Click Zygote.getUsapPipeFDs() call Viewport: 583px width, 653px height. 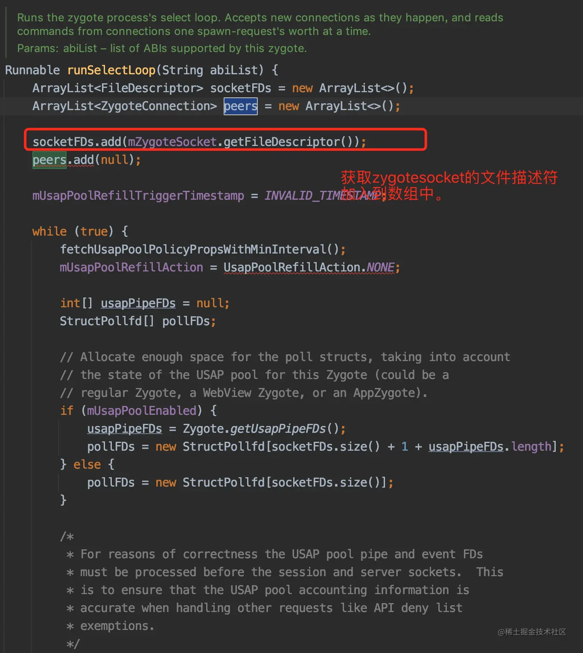pos(261,429)
